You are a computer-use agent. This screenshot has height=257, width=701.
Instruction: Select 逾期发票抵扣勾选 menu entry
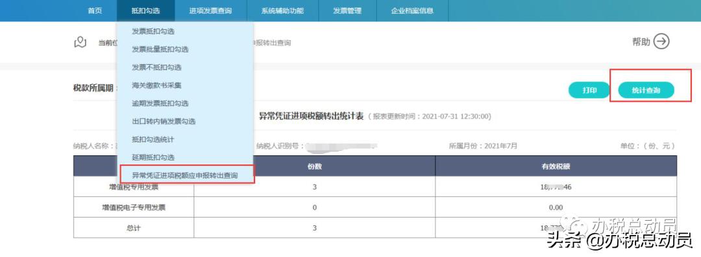tap(160, 103)
